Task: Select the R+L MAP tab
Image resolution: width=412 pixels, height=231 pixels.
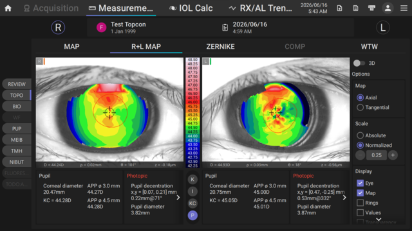Action: [146, 47]
